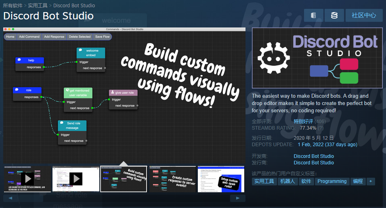The image size is (386, 208).
Task: Select the Create custom responses thumbnail
Action: click(172, 179)
